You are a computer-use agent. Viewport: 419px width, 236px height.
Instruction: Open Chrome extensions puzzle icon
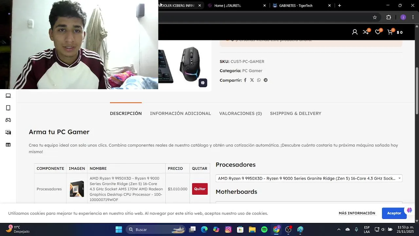coord(389,17)
